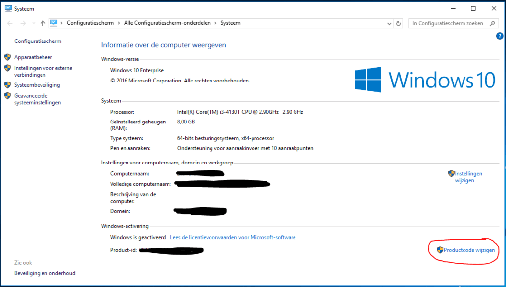Click 'Windows is geactiveerd' status text
The height and width of the screenshot is (287, 506).
(x=138, y=237)
